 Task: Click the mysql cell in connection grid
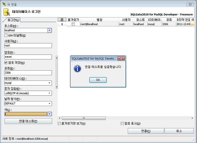click(155, 24)
